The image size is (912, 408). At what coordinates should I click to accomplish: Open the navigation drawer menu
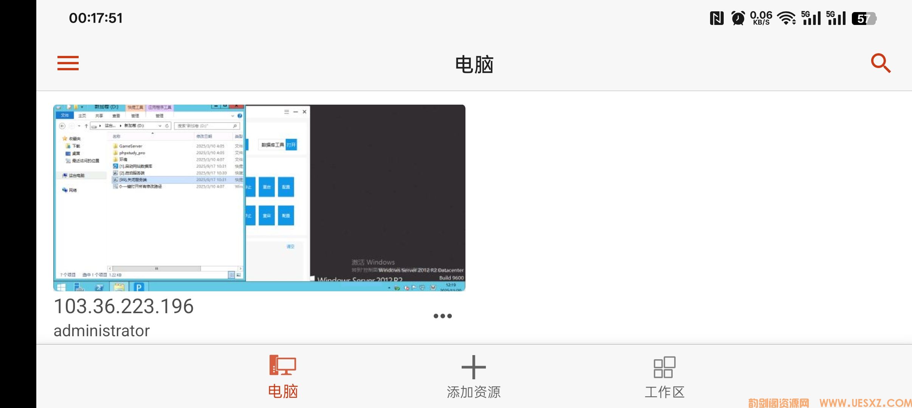click(x=68, y=63)
